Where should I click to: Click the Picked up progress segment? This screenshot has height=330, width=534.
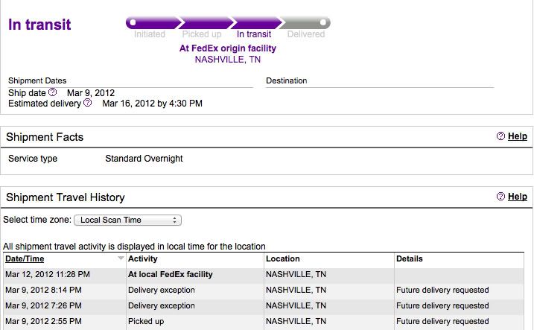[206, 23]
